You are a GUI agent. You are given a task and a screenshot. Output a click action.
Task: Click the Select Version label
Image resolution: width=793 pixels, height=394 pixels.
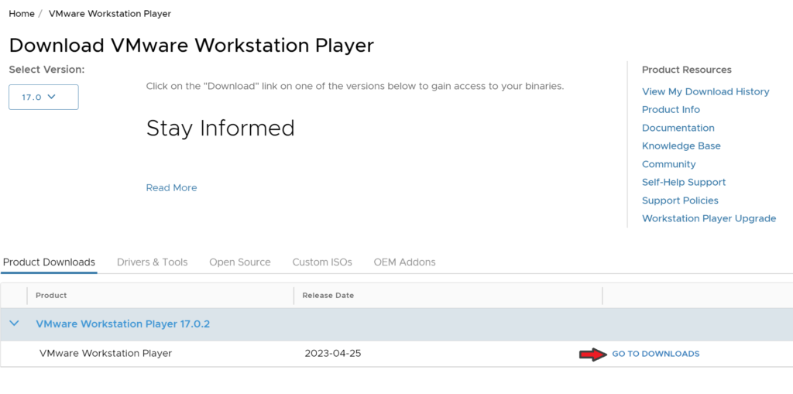point(46,70)
